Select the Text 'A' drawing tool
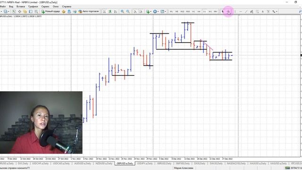The width and height of the screenshot is (302, 170). point(262,11)
